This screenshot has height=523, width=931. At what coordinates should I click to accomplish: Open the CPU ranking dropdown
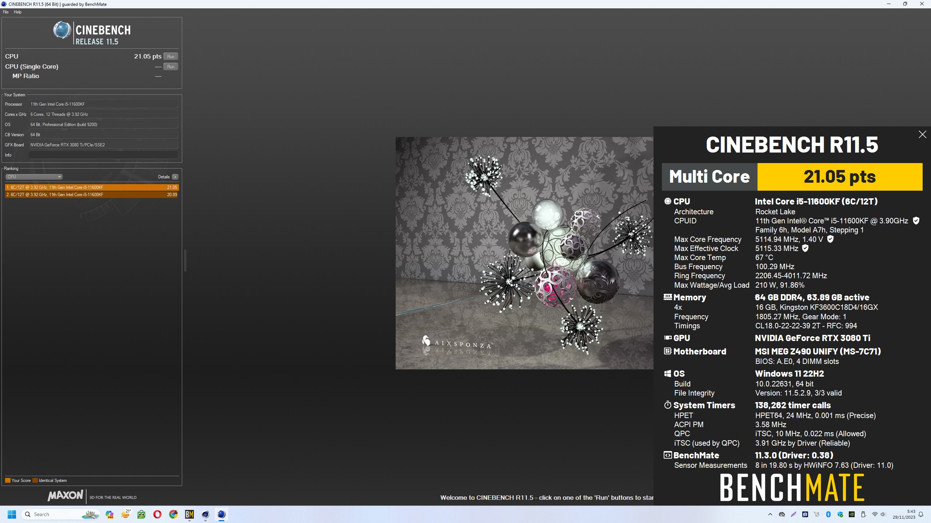click(34, 177)
